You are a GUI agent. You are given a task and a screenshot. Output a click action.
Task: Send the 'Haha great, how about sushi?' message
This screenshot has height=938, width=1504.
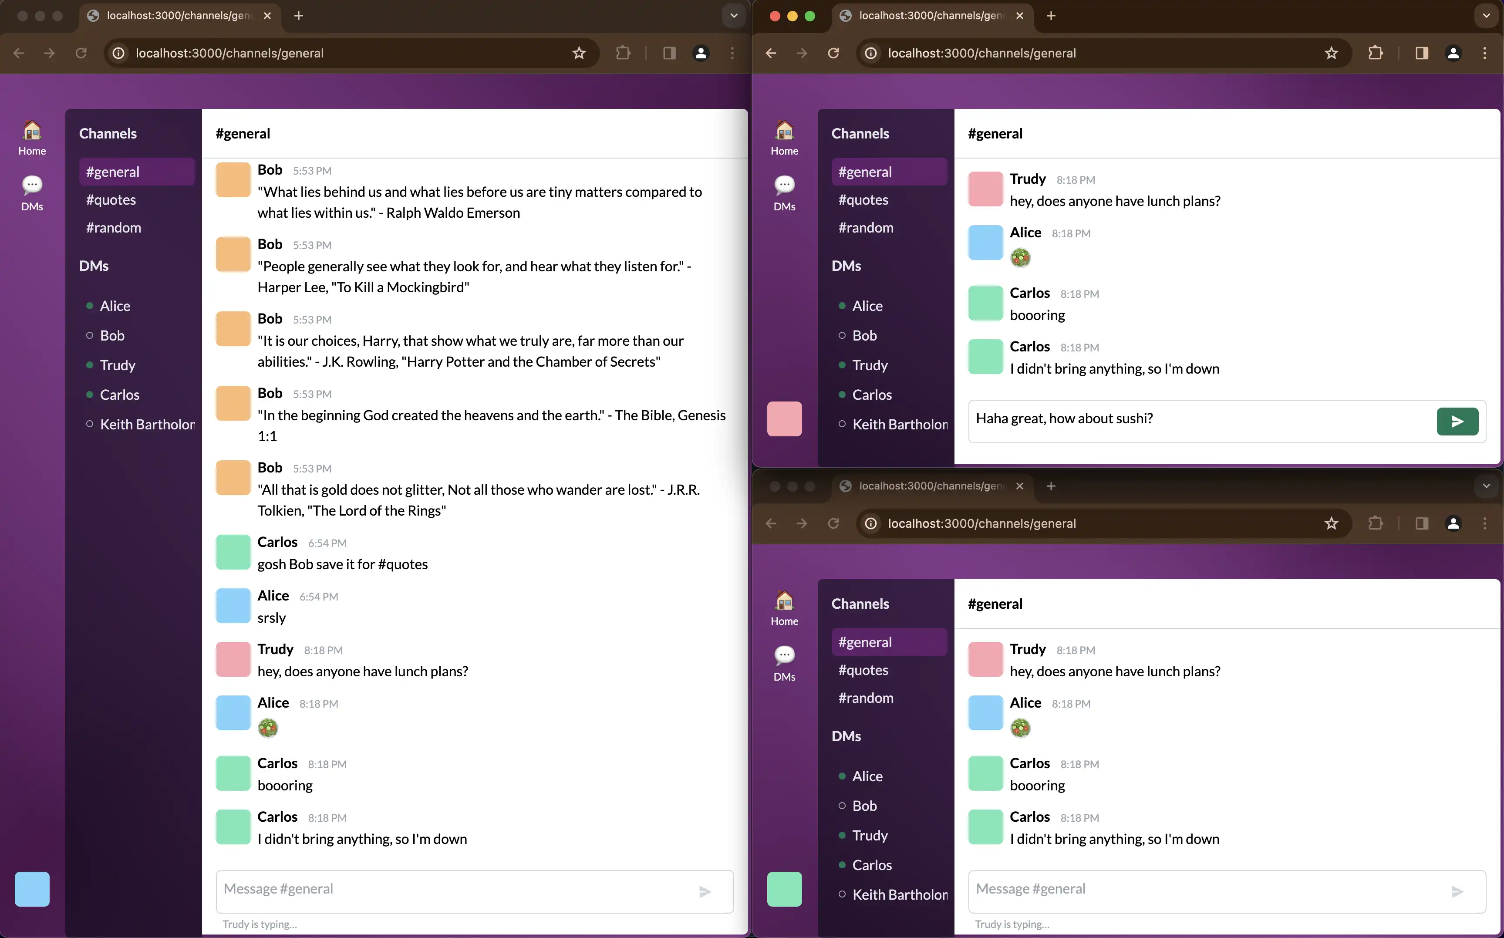pyautogui.click(x=1457, y=421)
